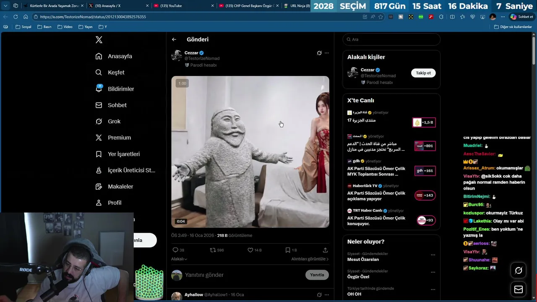Open the gdh live AK Parti broadcast

391,168
